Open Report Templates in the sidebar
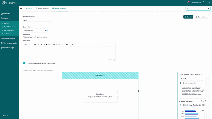The height and width of the screenshot is (119, 212). 9,27
